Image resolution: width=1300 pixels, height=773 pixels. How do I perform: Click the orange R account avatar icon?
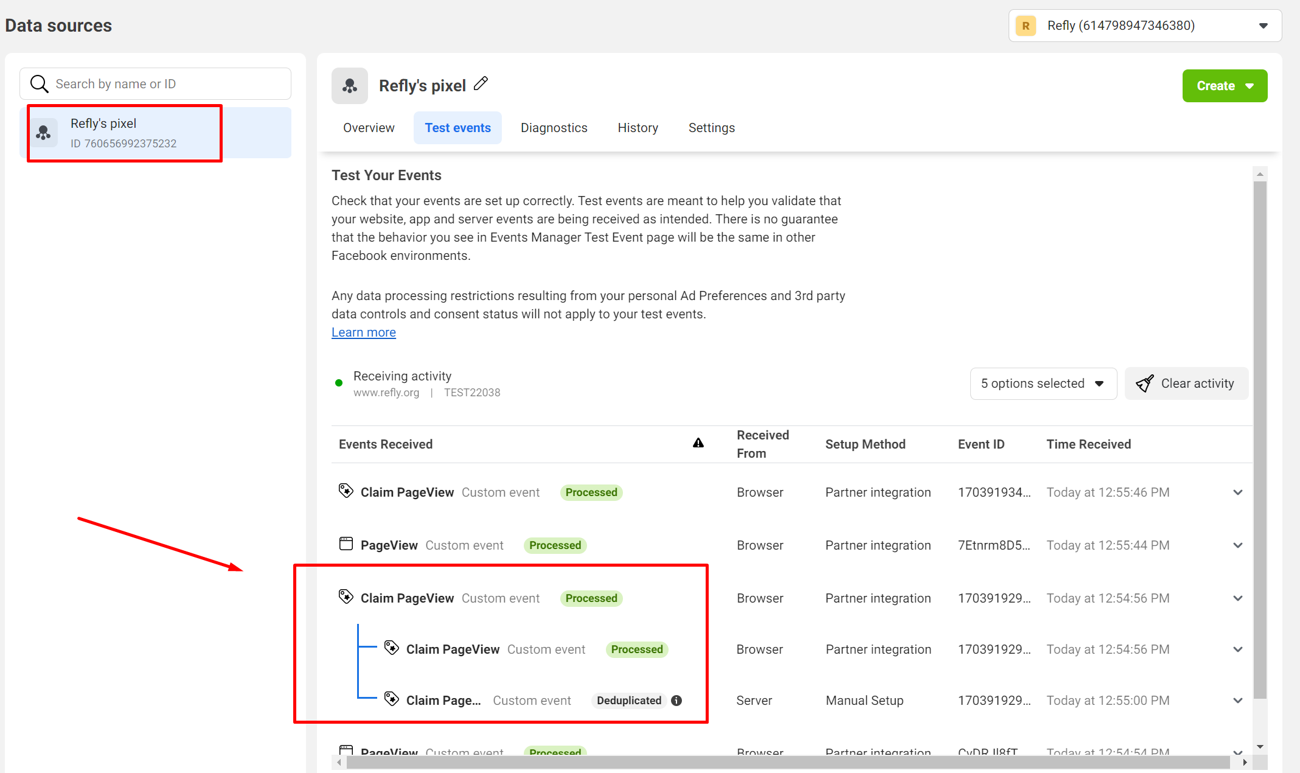pyautogui.click(x=1026, y=26)
